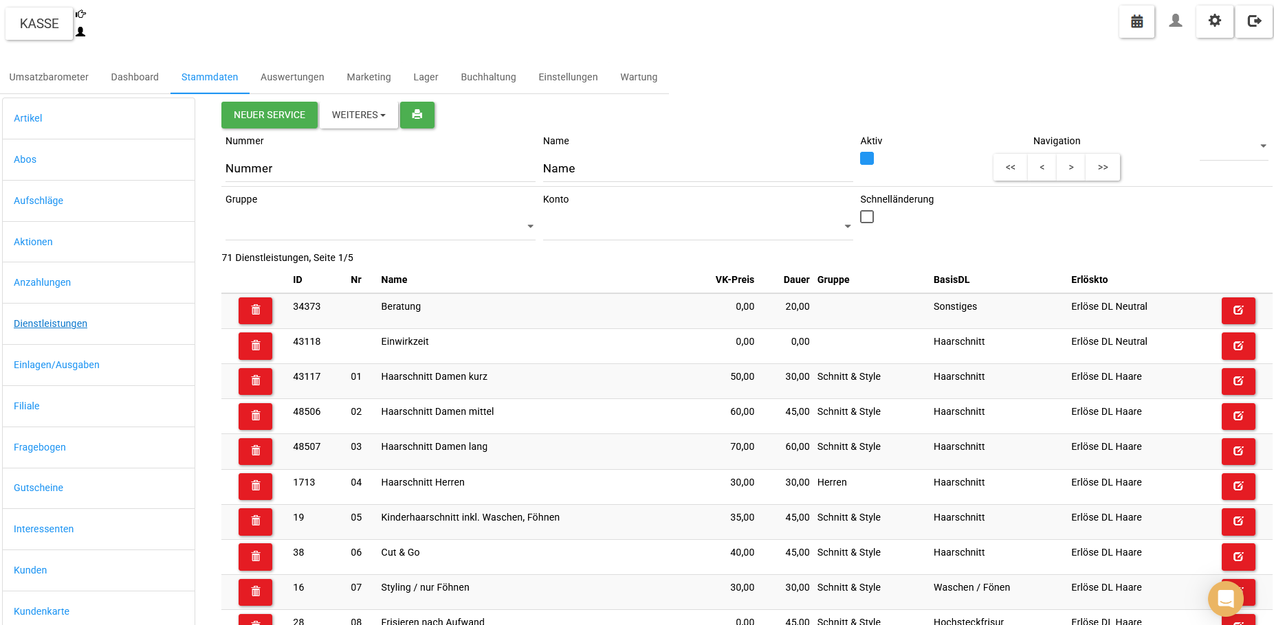Switch to the Auswertungen tab
Screen dimensions: 1274x625
click(x=292, y=77)
